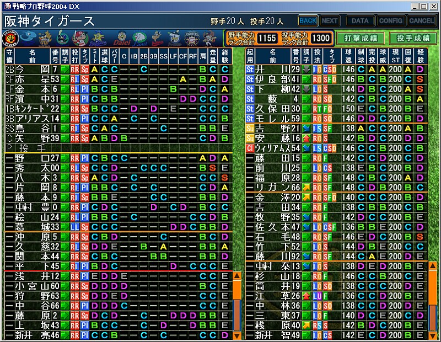This screenshot has width=441, height=342.
Task: Show pitching stats with 投手成績 button
Action: [x=413, y=38]
